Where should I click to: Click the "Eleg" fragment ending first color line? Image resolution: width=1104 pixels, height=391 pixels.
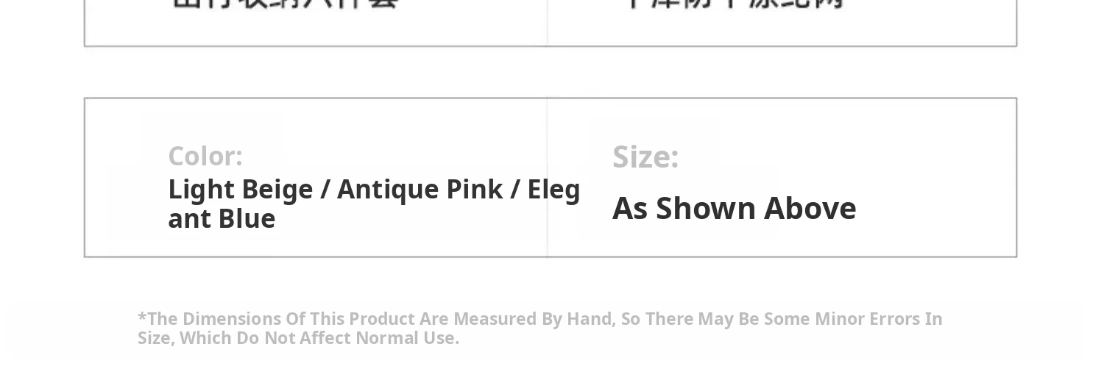click(x=553, y=190)
